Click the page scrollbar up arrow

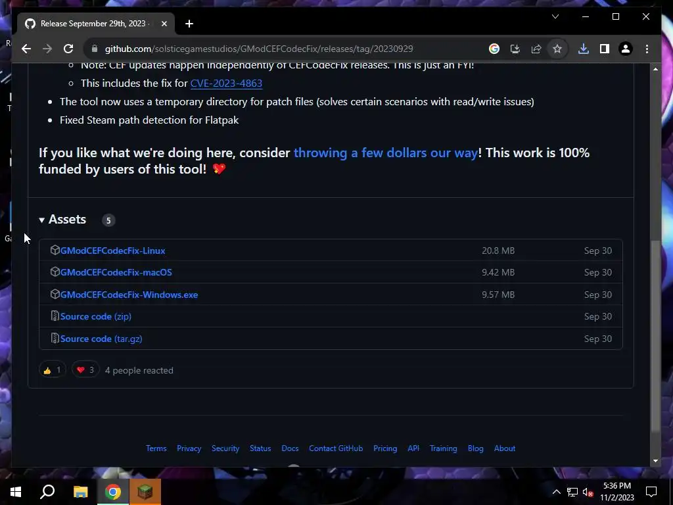point(655,68)
